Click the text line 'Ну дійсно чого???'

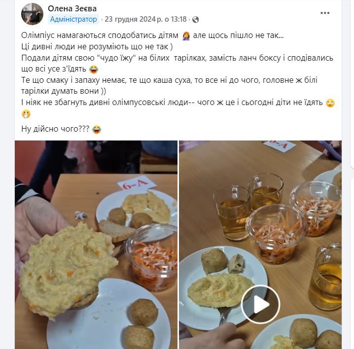click(55, 129)
